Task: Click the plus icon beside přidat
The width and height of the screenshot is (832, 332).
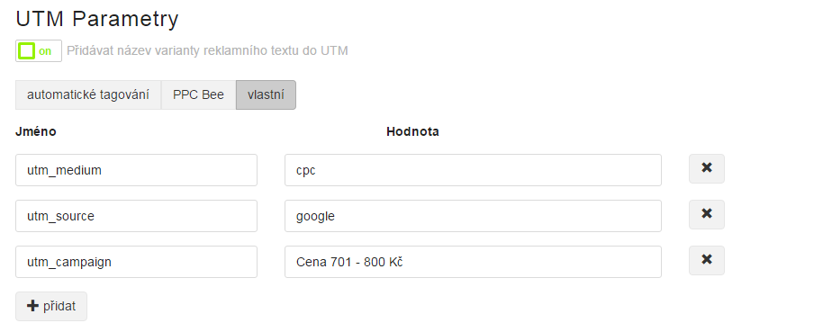Action: [33, 306]
